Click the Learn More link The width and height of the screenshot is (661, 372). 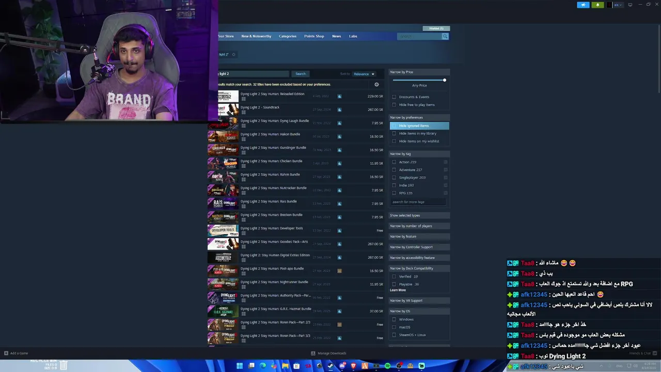click(398, 290)
